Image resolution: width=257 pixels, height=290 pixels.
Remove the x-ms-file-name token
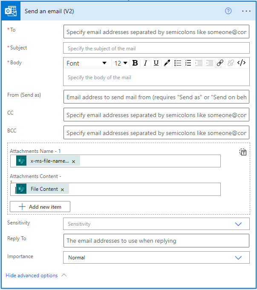tap(73, 161)
